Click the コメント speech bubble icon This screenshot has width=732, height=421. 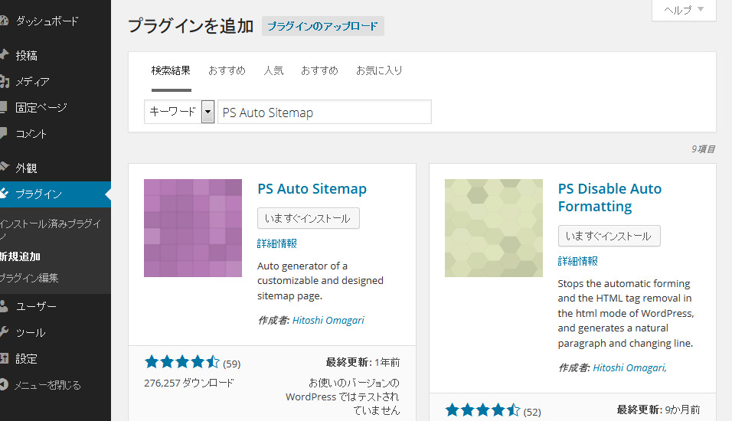point(3,133)
